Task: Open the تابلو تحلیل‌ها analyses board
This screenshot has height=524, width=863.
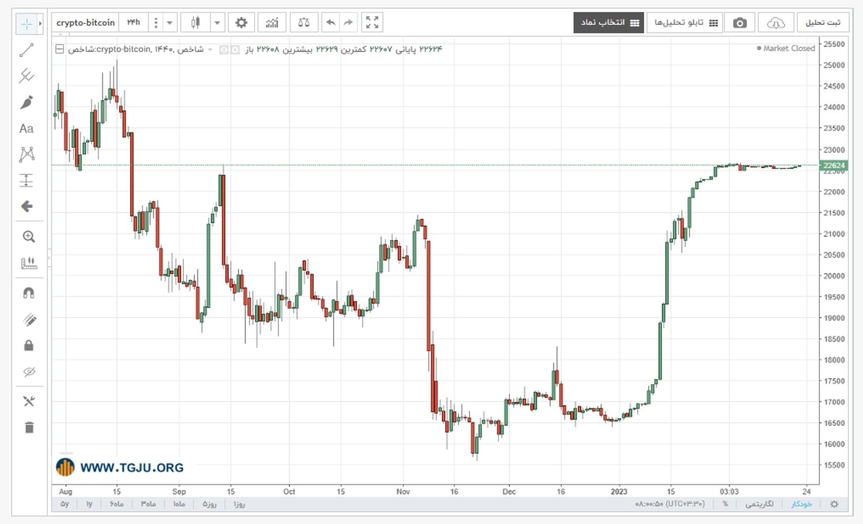Action: pos(685,23)
